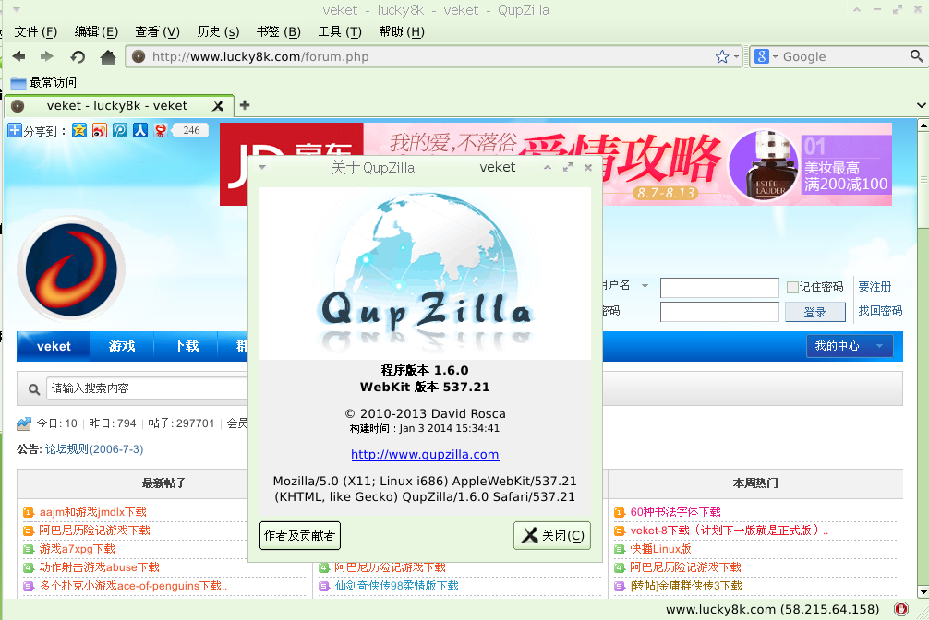This screenshot has height=620, width=929.
Task: Click the 分享到 plus share icon
Action: [x=15, y=130]
